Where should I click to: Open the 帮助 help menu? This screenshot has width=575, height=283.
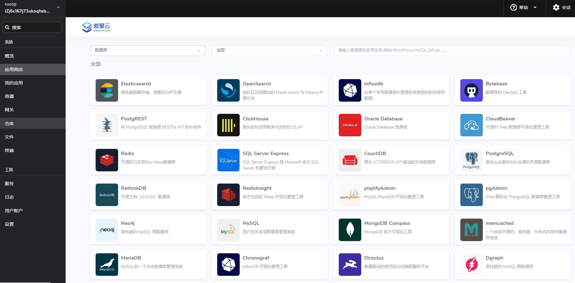524,8
